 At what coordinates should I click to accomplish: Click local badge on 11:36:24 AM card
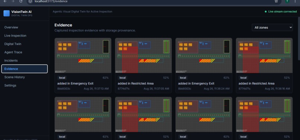click(183, 78)
